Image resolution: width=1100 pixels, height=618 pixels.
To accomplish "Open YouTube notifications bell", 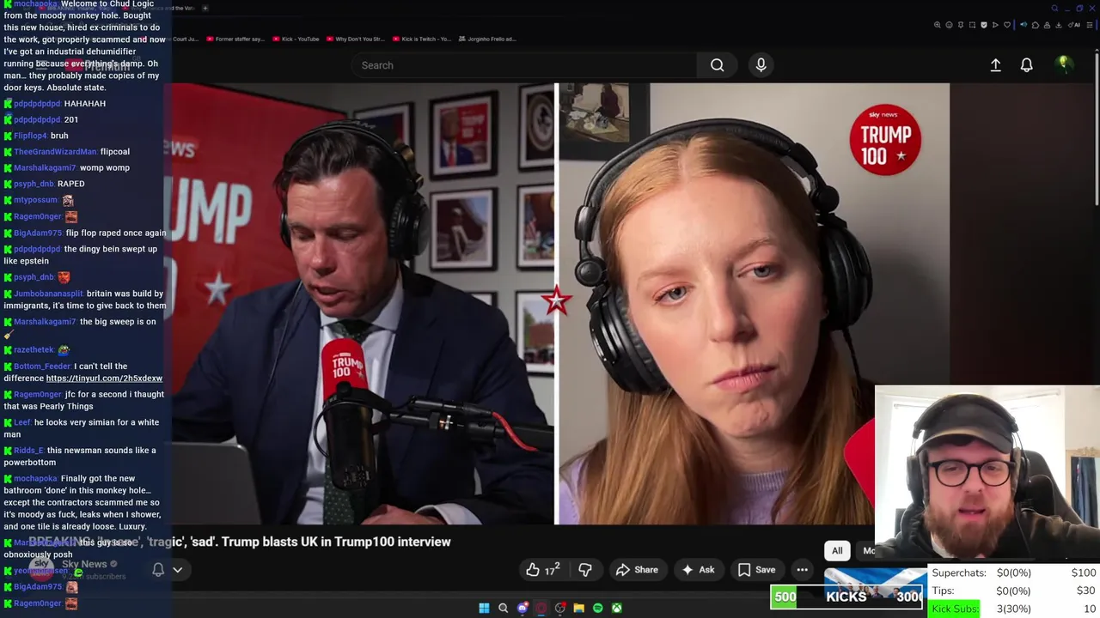I will [x=1026, y=65].
